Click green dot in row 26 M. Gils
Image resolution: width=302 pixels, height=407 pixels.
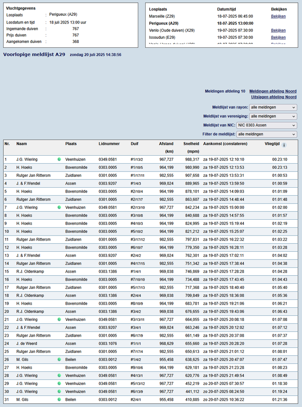click(x=59, y=360)
